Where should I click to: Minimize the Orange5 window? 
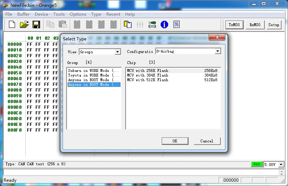[x=254, y=4]
